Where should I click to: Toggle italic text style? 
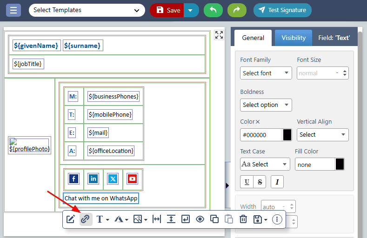(277, 181)
